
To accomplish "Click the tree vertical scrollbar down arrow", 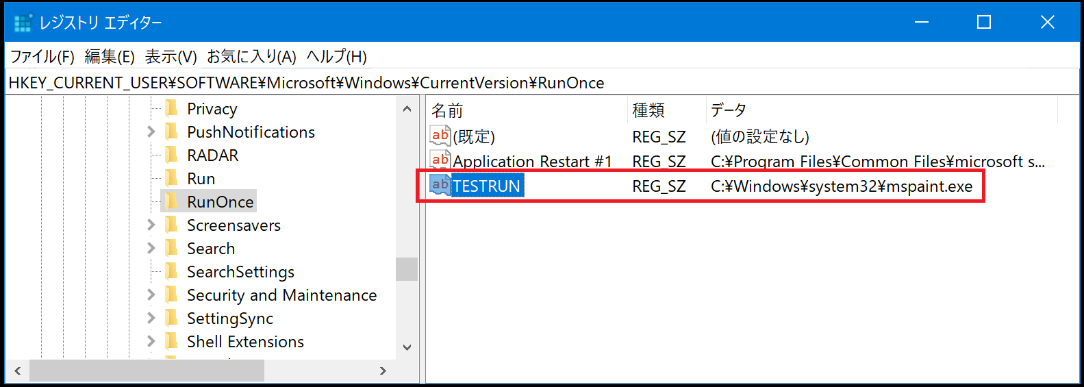I will pyautogui.click(x=407, y=347).
